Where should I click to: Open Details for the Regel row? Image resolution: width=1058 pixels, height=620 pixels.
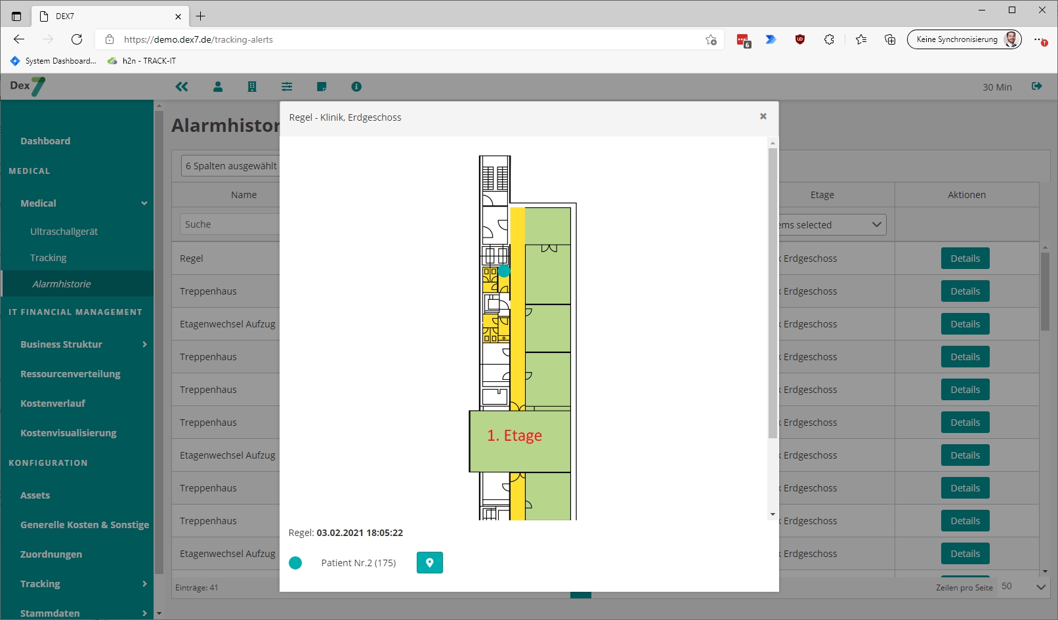coord(965,258)
